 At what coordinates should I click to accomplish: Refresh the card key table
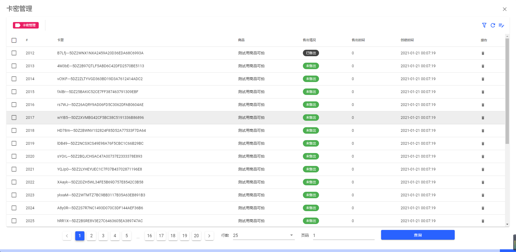pos(493,25)
